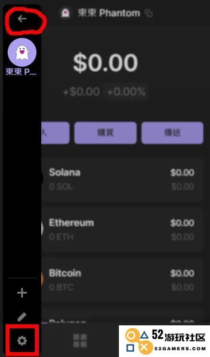Add a new account with plus icon
Viewport: 210px width, 357px height.
click(x=22, y=293)
